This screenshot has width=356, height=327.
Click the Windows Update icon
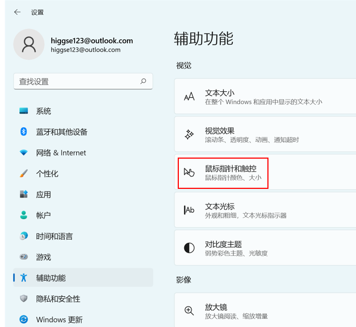[x=24, y=319]
